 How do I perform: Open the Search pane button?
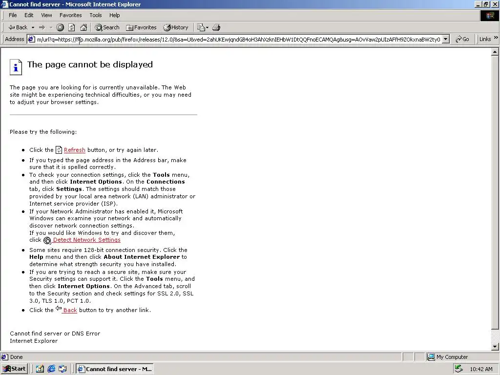107,27
